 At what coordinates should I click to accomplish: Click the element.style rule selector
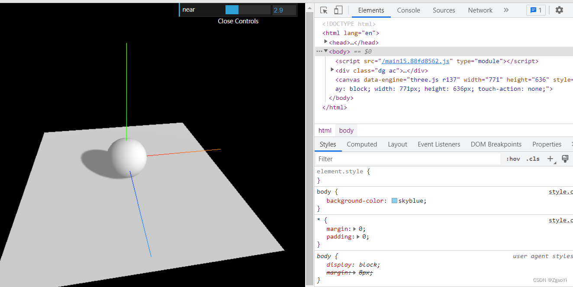point(340,171)
